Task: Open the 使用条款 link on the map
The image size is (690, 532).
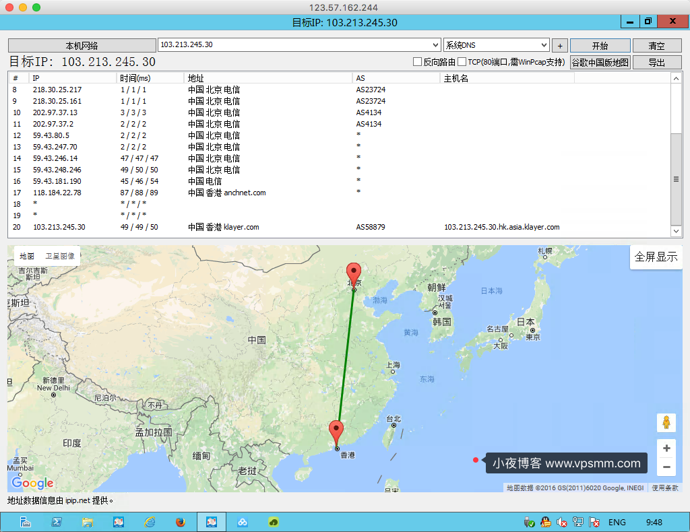Action: click(665, 488)
